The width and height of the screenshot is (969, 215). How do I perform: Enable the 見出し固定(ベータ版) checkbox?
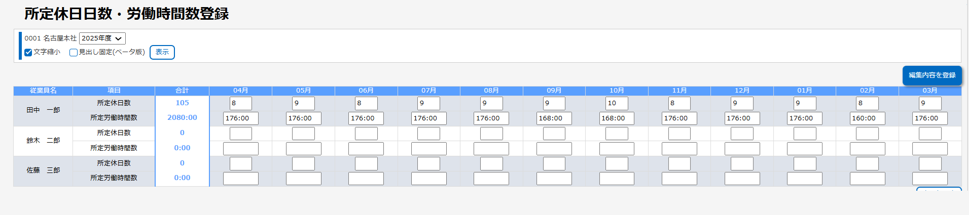74,52
